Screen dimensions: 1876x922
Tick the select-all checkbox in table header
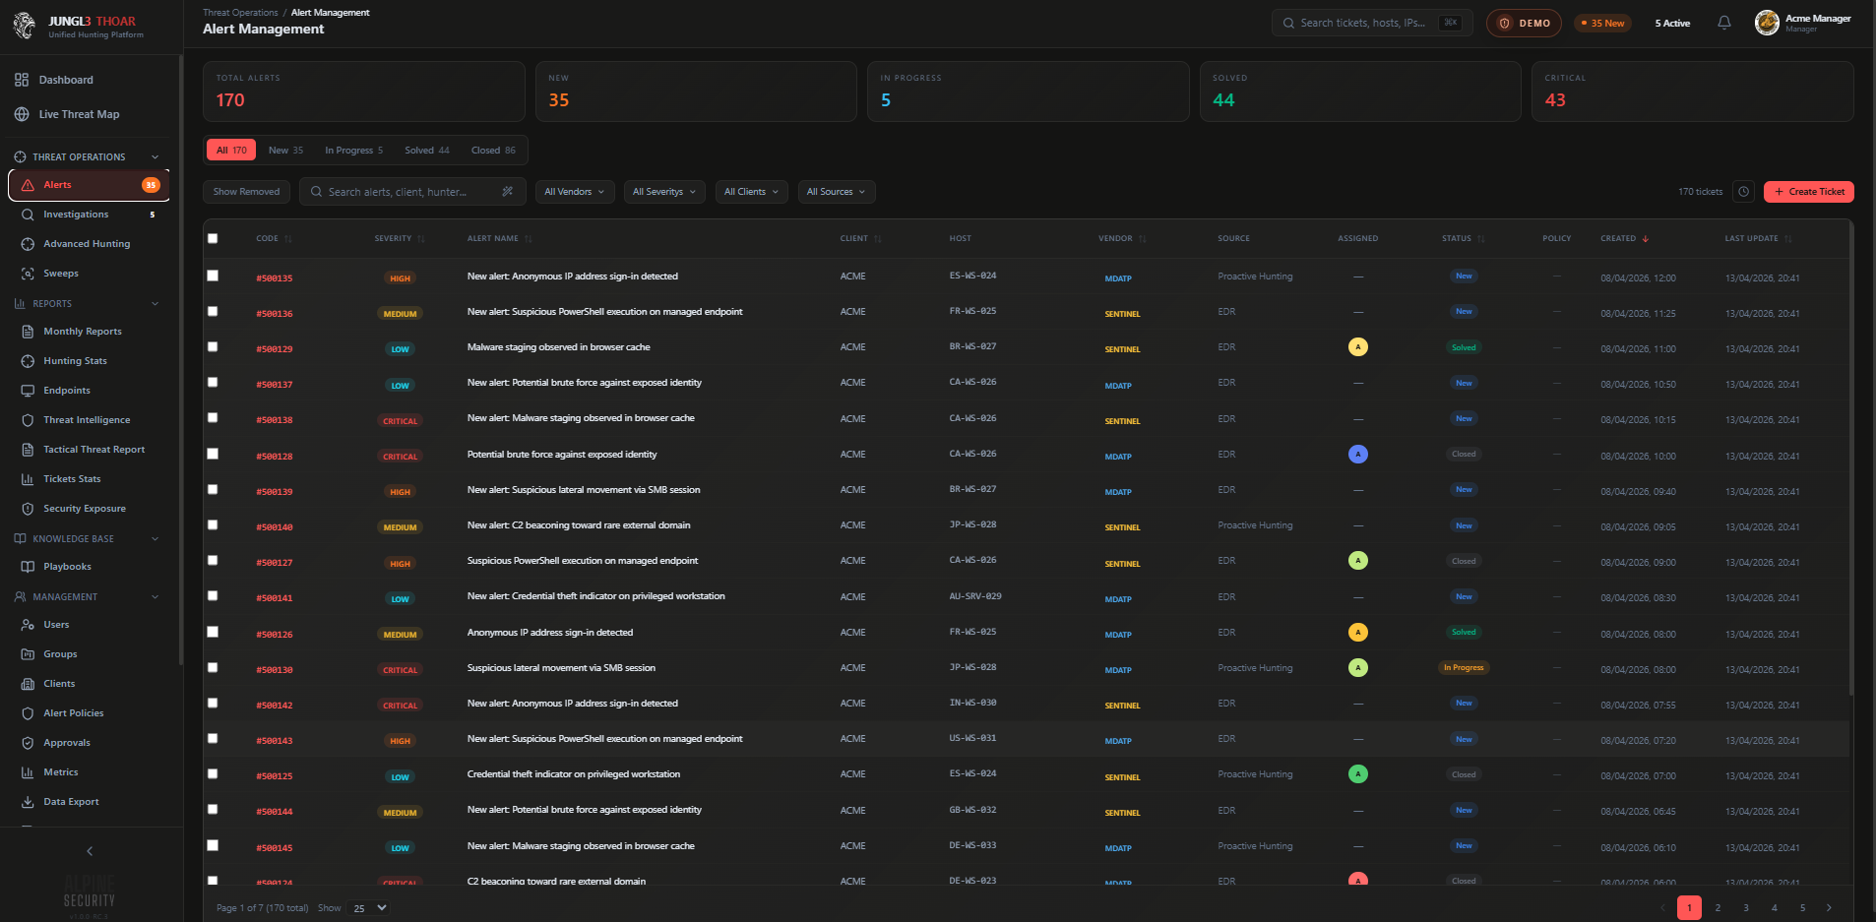pyautogui.click(x=213, y=238)
